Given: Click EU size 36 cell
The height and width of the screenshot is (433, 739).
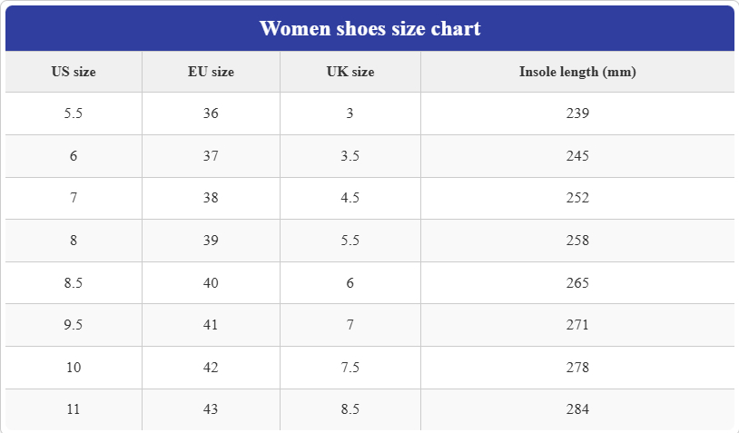Looking at the screenshot, I should tap(211, 113).
